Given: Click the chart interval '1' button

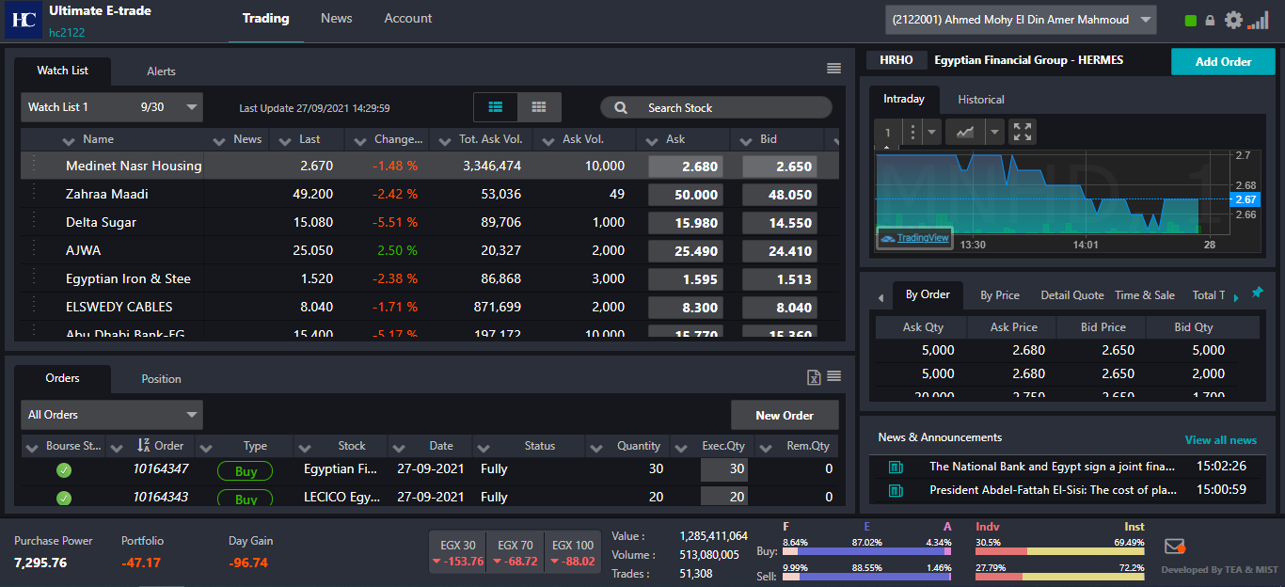Looking at the screenshot, I should click(x=887, y=133).
